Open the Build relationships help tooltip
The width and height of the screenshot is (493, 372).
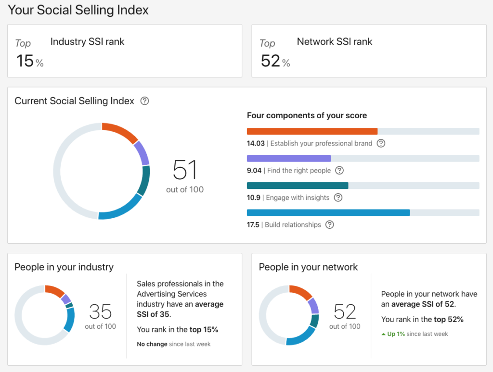pyautogui.click(x=329, y=224)
